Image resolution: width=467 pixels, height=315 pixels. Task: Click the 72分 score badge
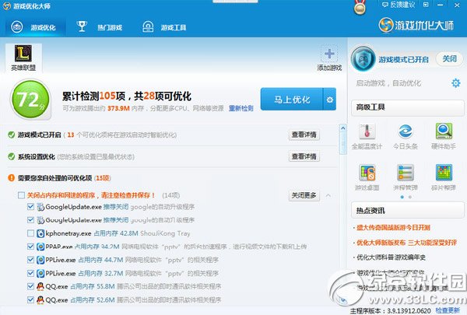(30, 100)
